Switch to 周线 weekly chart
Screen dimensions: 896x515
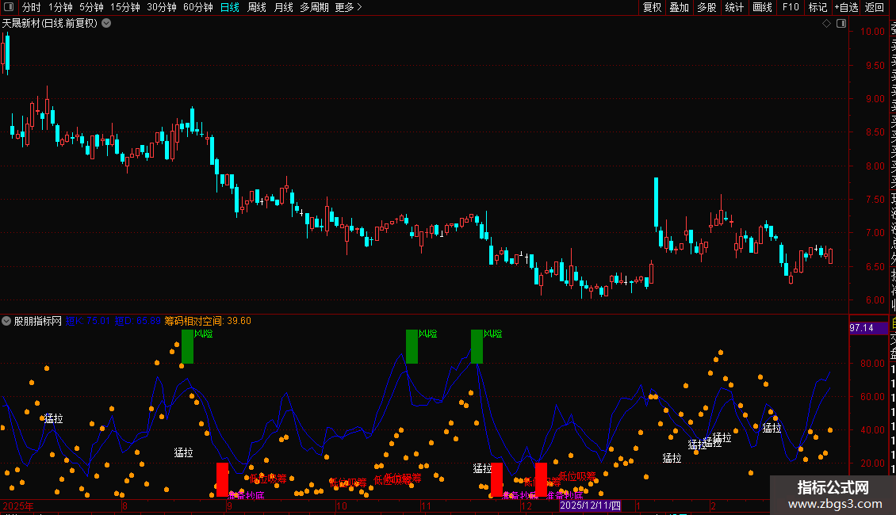(257, 7)
